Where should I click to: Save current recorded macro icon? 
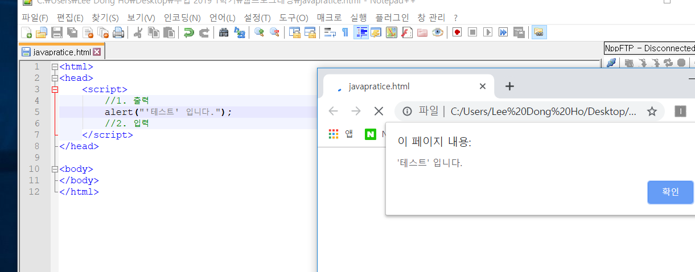pyautogui.click(x=518, y=32)
